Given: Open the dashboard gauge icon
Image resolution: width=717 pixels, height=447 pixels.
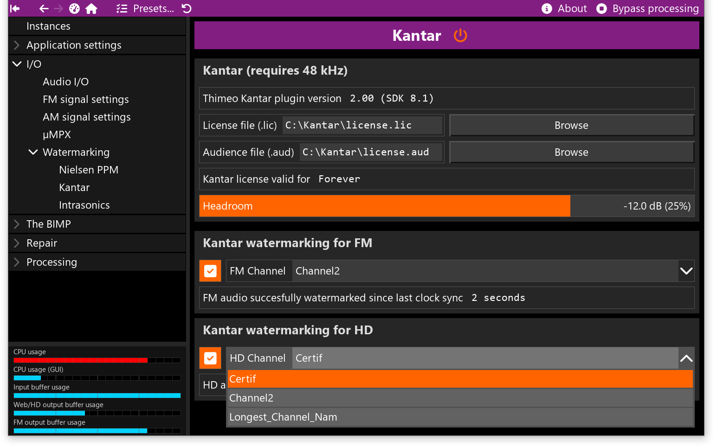Looking at the screenshot, I should pos(74,8).
